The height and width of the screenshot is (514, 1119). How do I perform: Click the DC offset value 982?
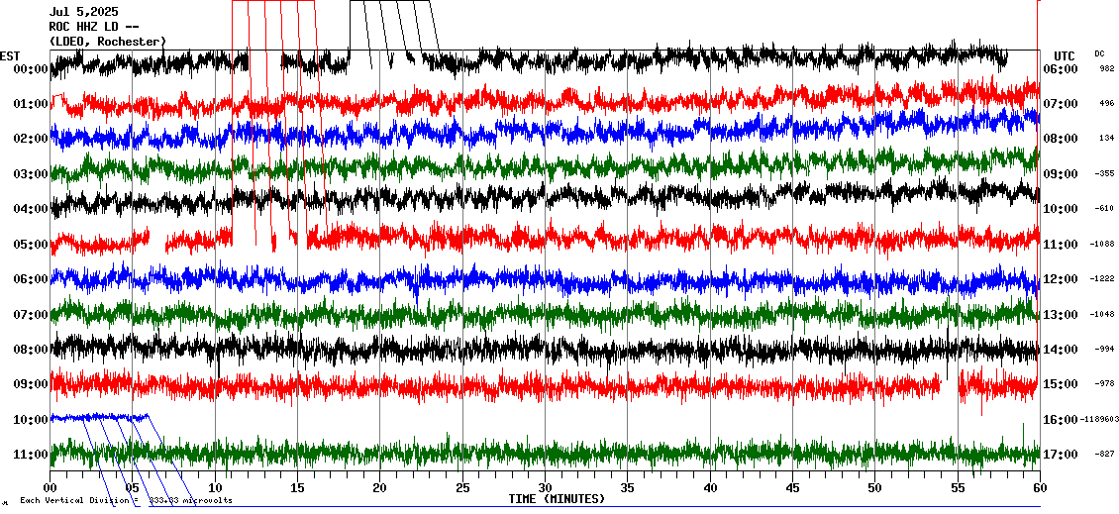click(x=1105, y=69)
